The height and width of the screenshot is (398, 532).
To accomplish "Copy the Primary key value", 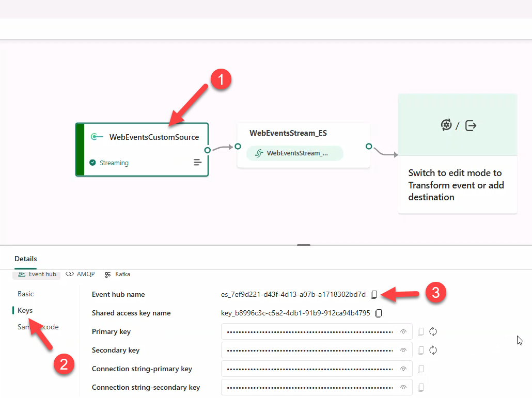I will (x=421, y=332).
